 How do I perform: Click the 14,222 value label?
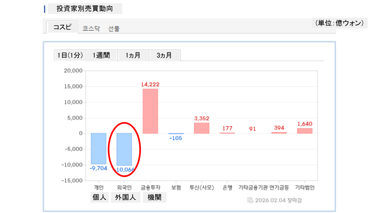pyautogui.click(x=150, y=85)
